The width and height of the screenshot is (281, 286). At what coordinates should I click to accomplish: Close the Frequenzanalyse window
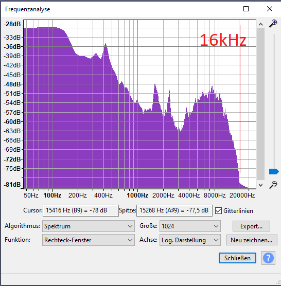coord(270,9)
